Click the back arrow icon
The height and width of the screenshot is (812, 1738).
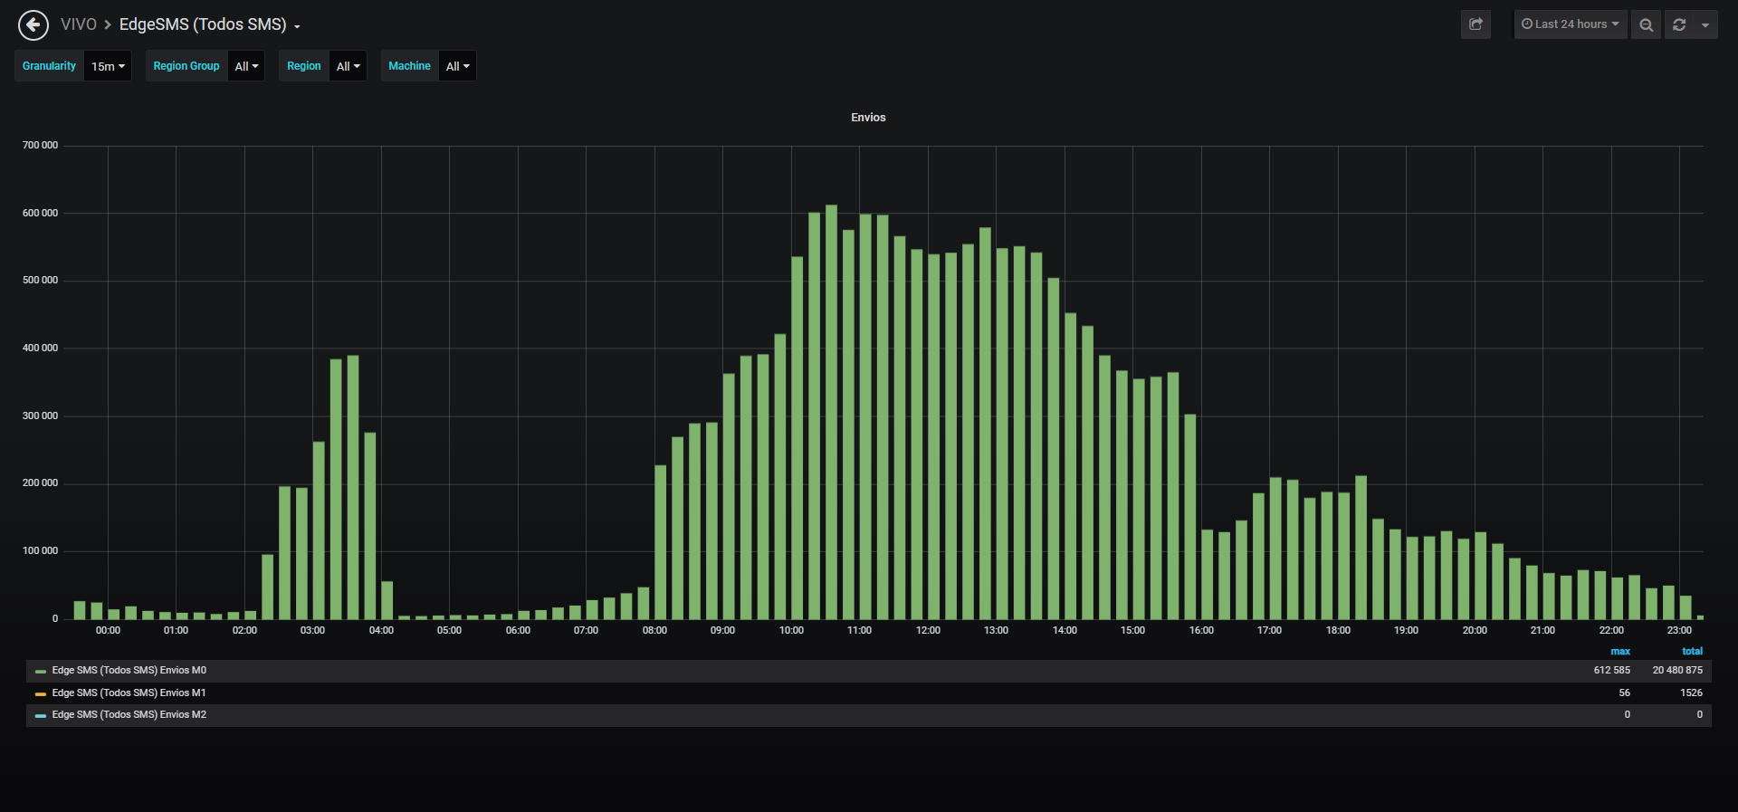tap(33, 24)
